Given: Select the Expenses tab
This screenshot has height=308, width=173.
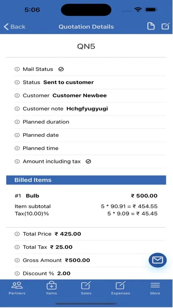Looking at the screenshot, I should click(120, 288).
